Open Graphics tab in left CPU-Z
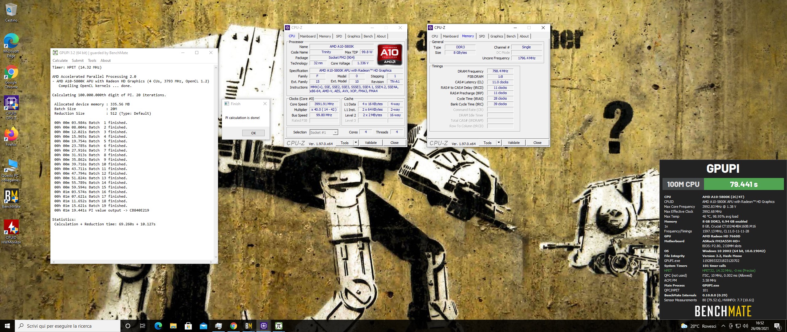 tap(354, 36)
